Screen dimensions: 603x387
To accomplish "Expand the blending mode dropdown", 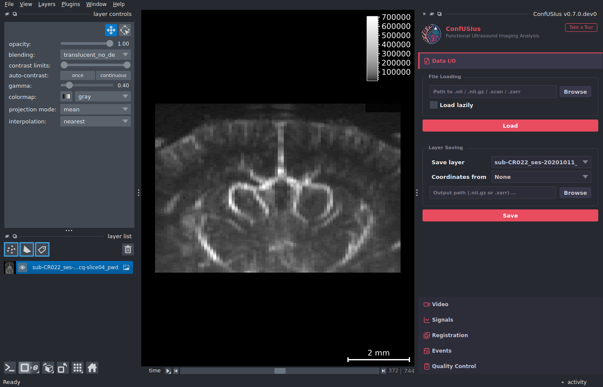I will (95, 55).
